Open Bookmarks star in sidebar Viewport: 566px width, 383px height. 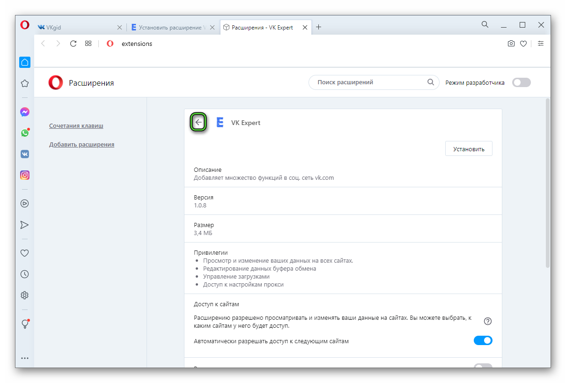tap(25, 83)
